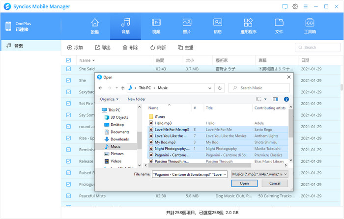Click the Add (添加) music button
This screenshot has height=219, width=344.
75,48
